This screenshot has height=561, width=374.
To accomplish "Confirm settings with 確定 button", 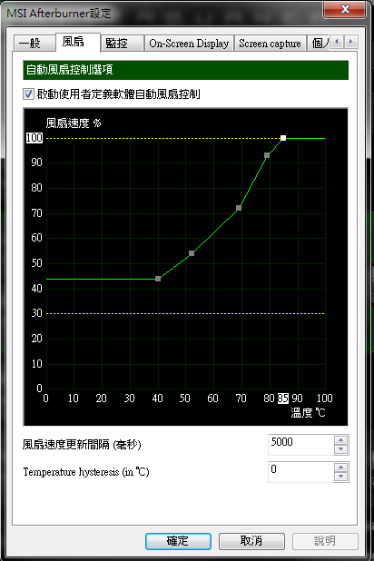I will tap(178, 541).
